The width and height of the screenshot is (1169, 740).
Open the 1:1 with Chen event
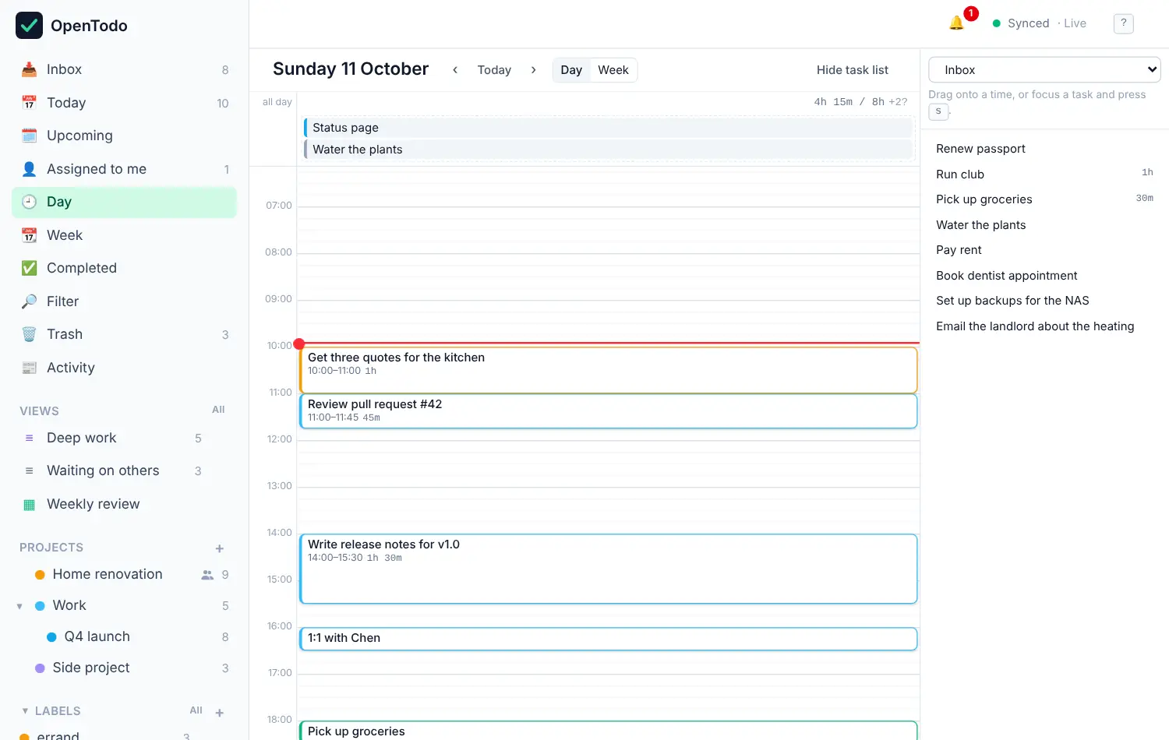[608, 639]
